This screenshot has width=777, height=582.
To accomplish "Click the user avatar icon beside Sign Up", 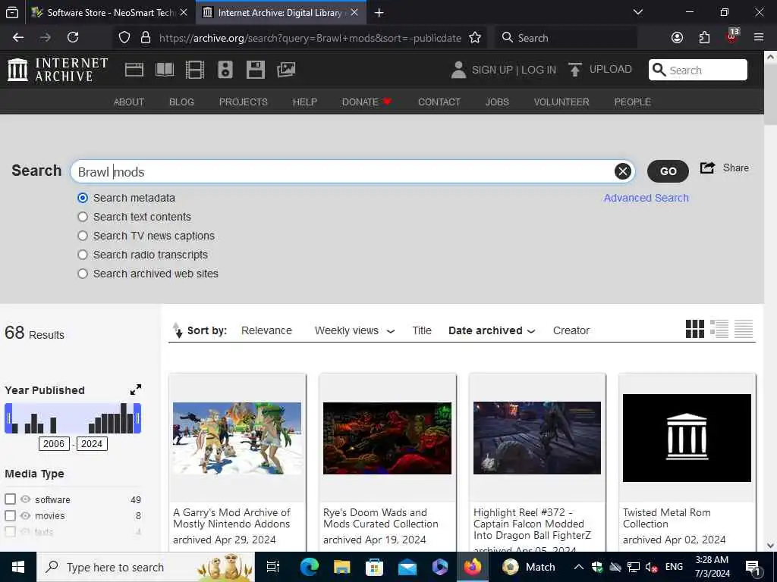I will [458, 70].
